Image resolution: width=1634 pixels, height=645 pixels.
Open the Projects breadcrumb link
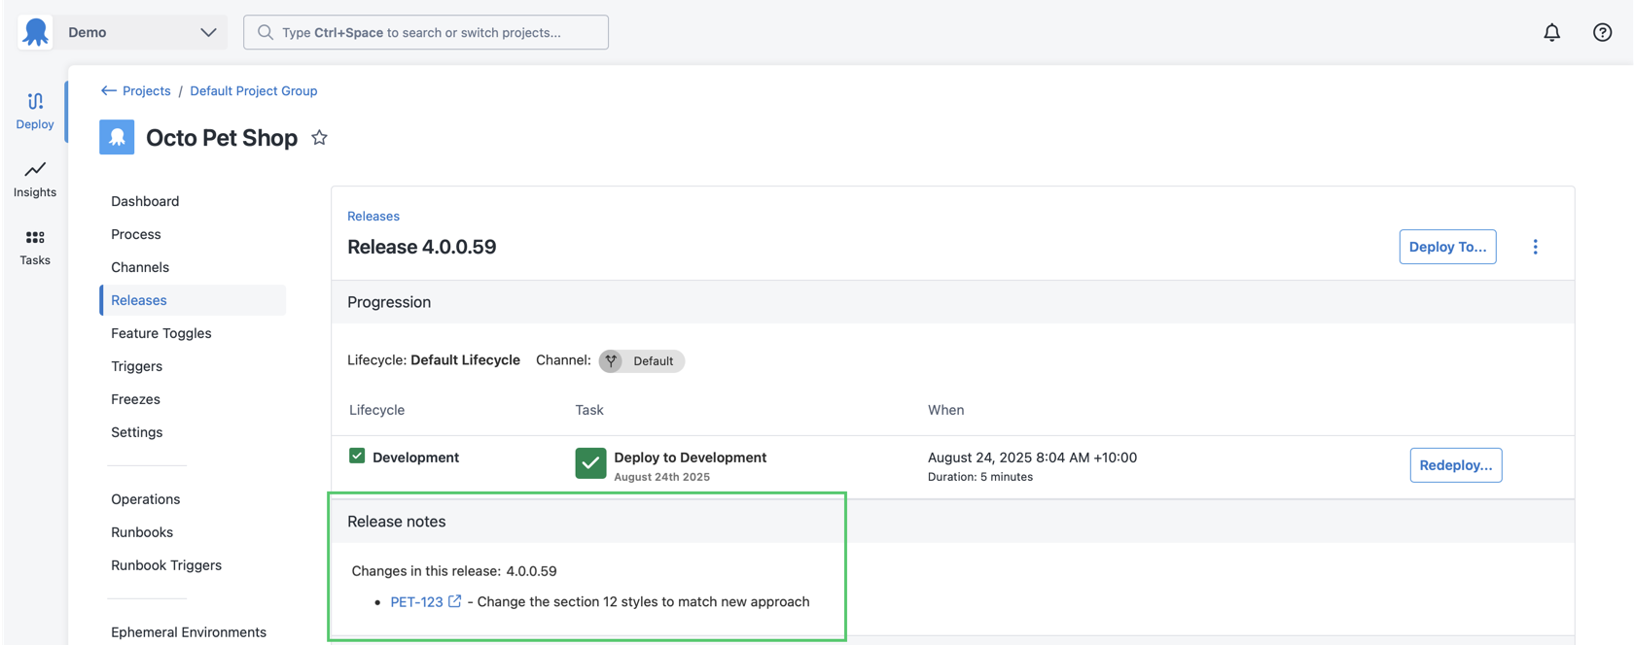click(146, 90)
